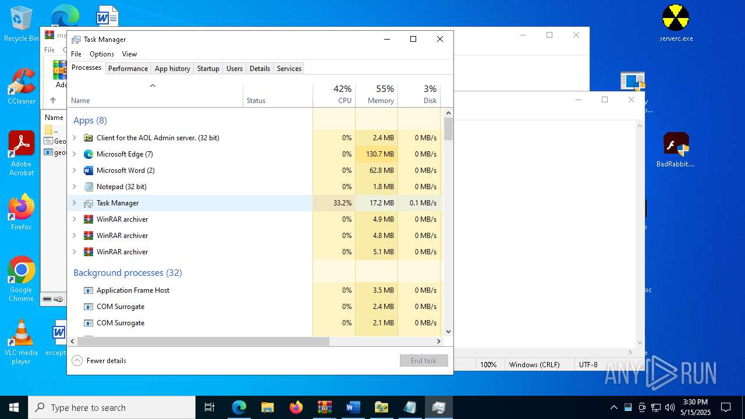Switch to the Performance tab
Viewport: 745px width, 419px height.
[128, 68]
